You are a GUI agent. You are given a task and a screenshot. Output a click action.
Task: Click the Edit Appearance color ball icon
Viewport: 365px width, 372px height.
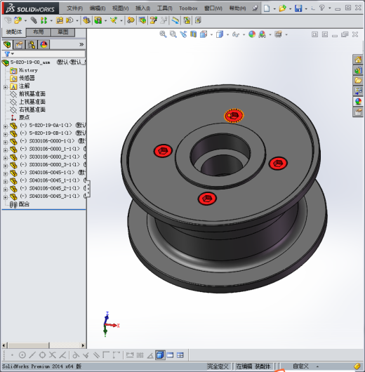point(252,34)
